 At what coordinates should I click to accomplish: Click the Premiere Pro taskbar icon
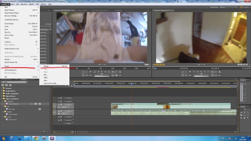pos(52,138)
